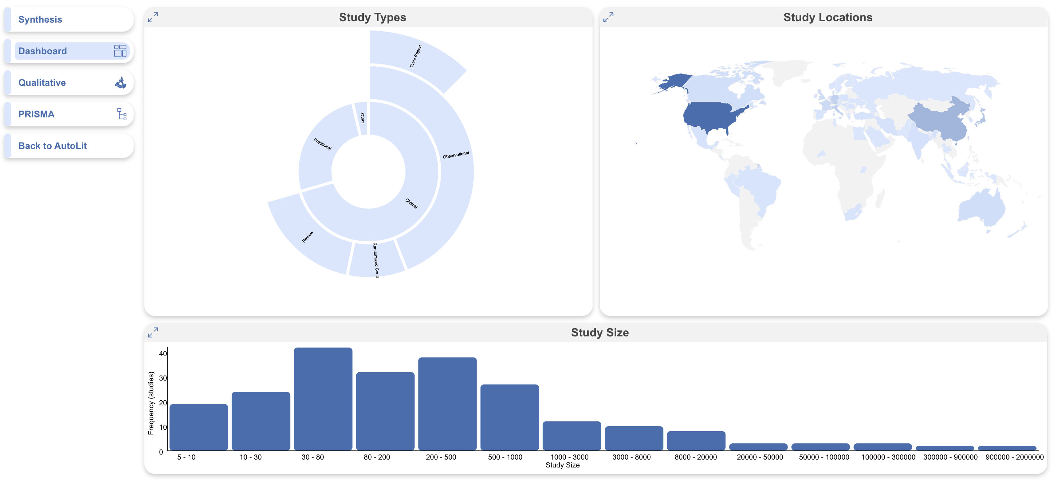This screenshot has width=1053, height=489.
Task: Click the Dashboard grid icon
Action: coord(120,51)
